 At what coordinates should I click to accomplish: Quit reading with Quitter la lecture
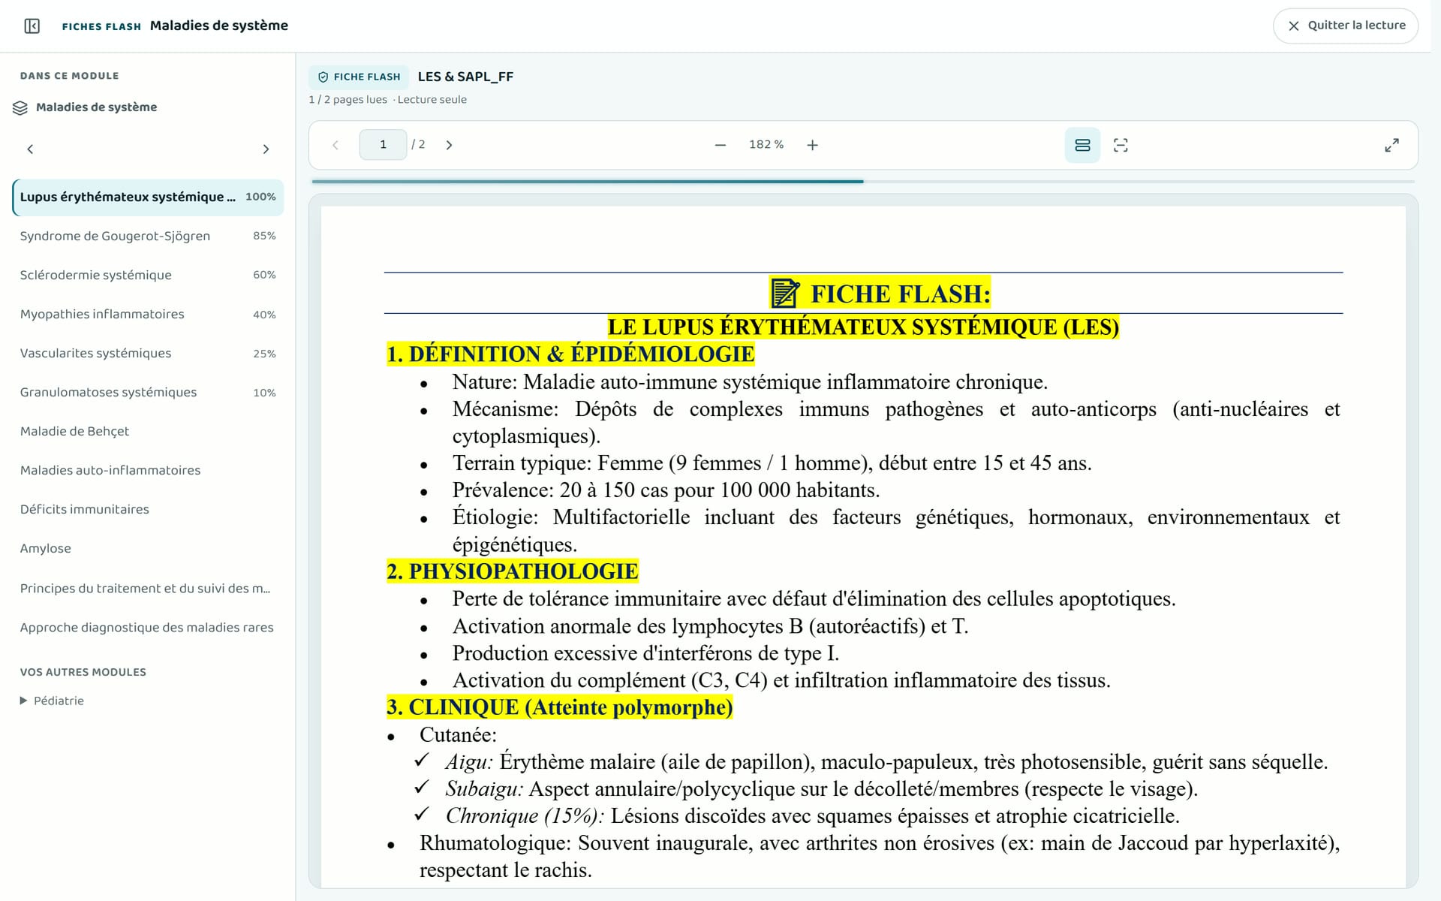tap(1346, 26)
